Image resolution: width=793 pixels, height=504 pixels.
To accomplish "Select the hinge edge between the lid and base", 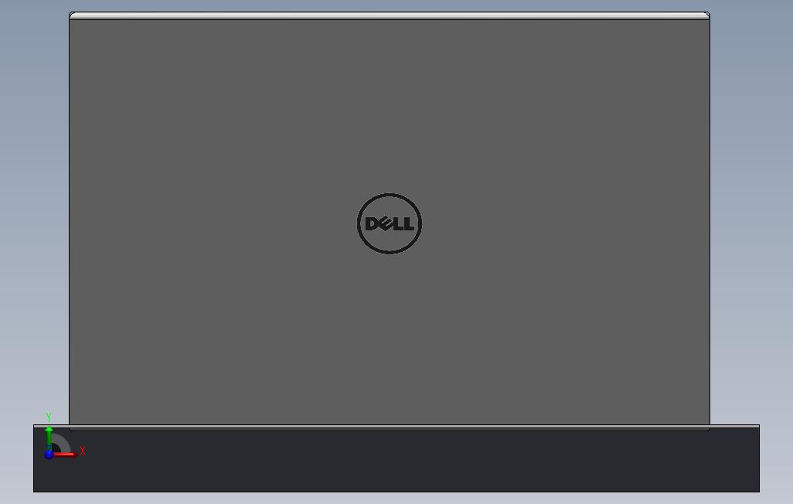I will (396, 426).
